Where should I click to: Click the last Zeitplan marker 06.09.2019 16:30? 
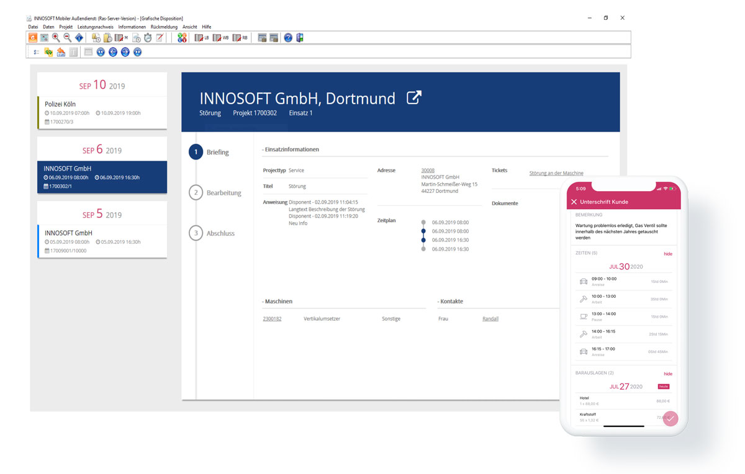(x=423, y=249)
